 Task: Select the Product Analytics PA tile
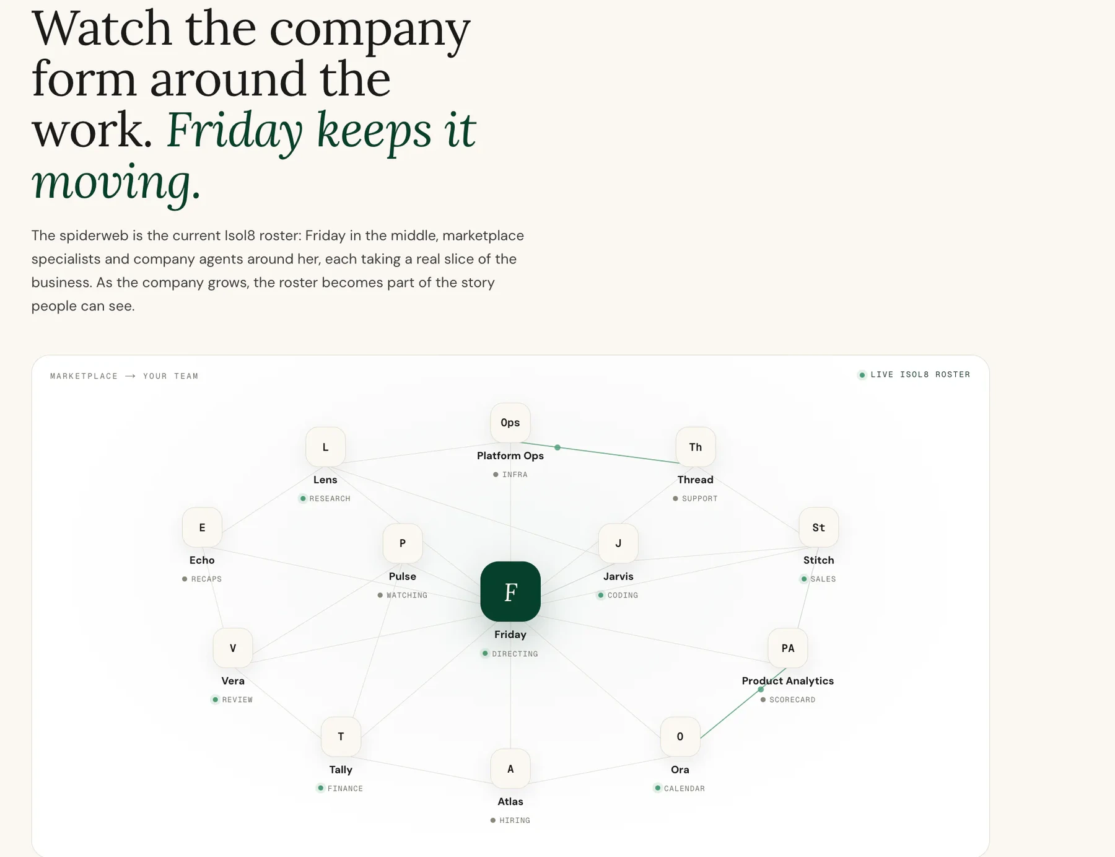coord(788,648)
